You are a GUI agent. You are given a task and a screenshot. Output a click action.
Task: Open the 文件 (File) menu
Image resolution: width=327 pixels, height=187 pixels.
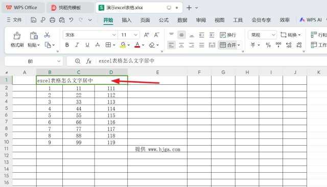click(x=14, y=20)
